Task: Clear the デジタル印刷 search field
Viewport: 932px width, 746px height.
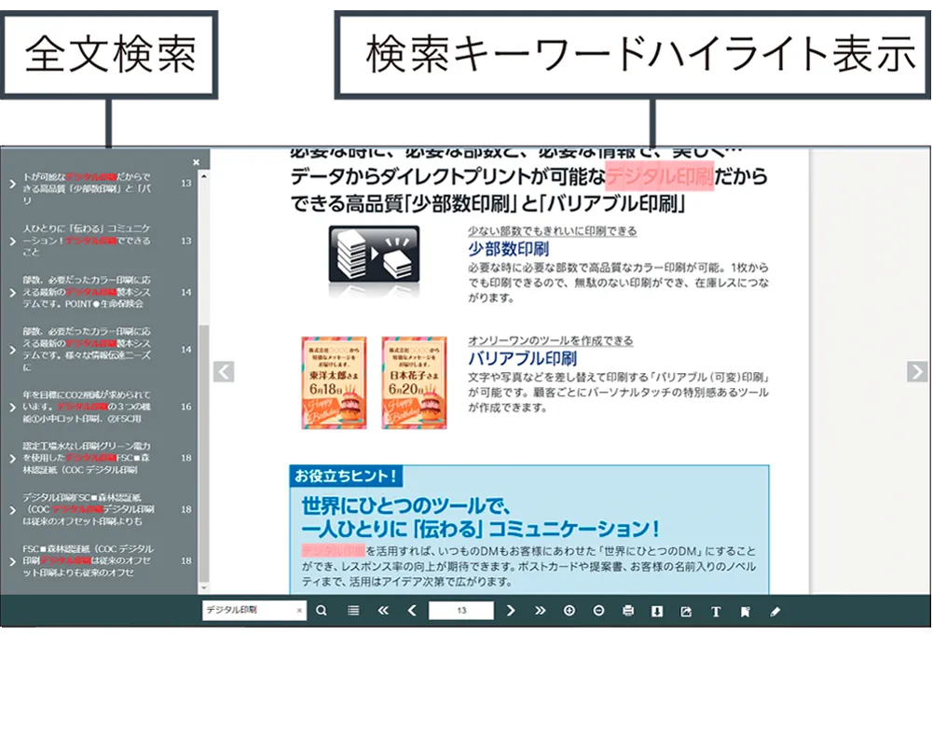Action: click(x=299, y=611)
